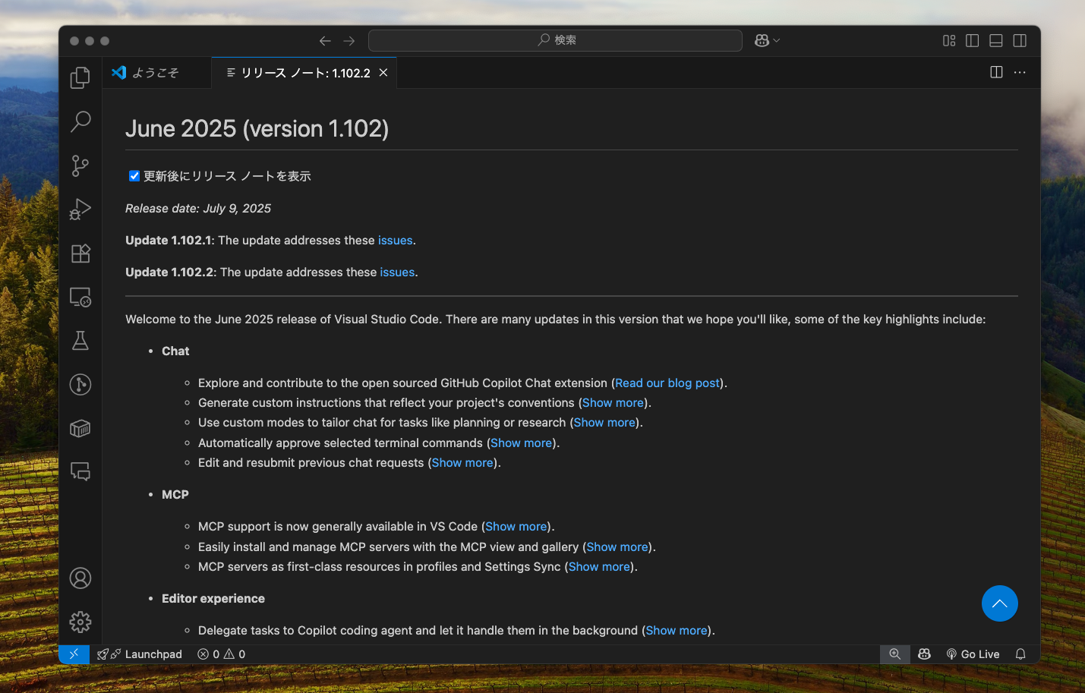Open the Copilot dropdown next to the search box
Viewport: 1085px width, 693px height.
pos(767,40)
